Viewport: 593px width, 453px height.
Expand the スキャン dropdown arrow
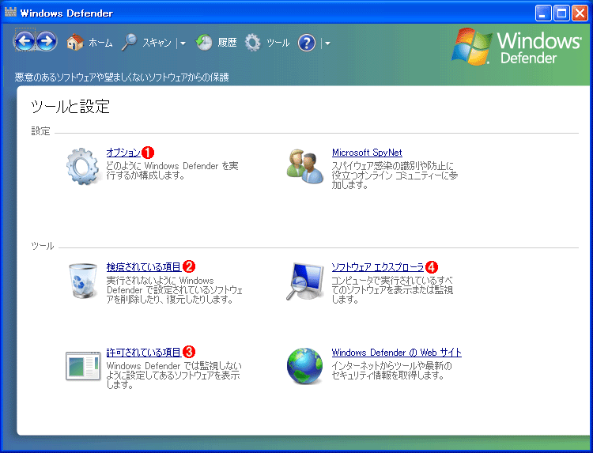click(x=183, y=43)
